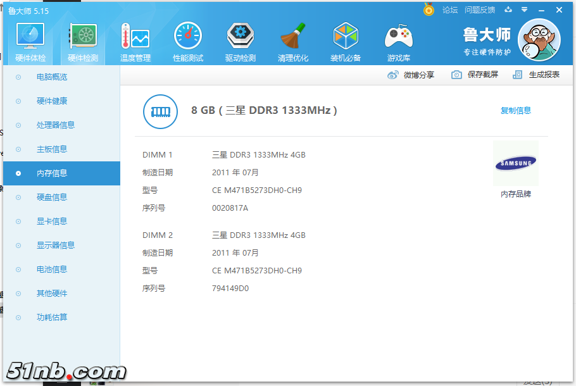Click the Samsung memory brand logo
This screenshot has height=386, width=576.
[515, 164]
